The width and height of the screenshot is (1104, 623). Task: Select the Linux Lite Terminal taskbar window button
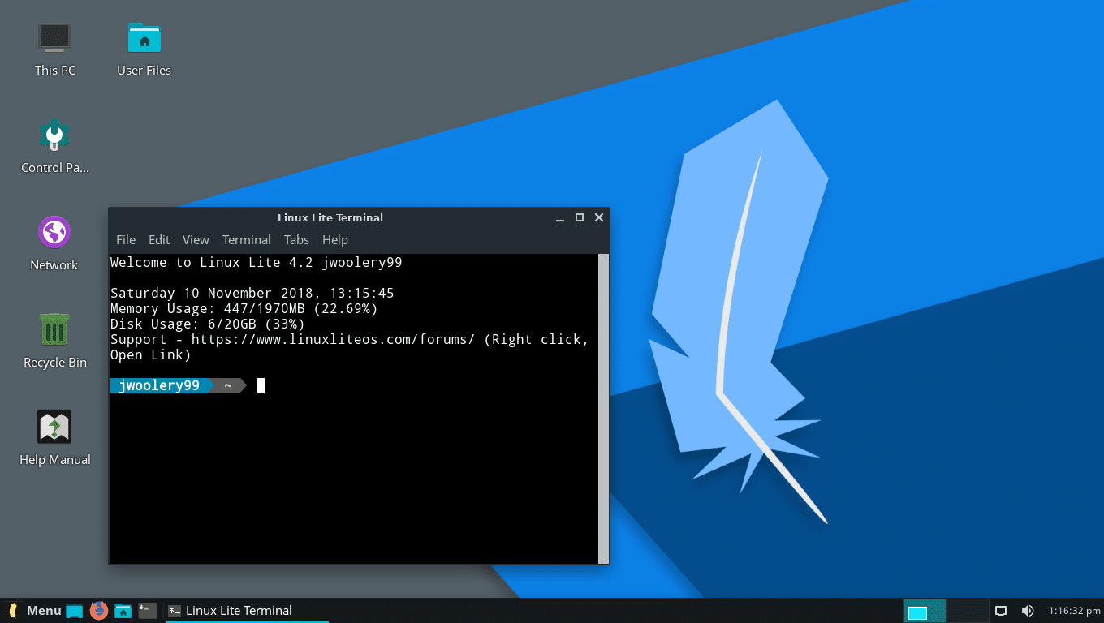tap(247, 611)
